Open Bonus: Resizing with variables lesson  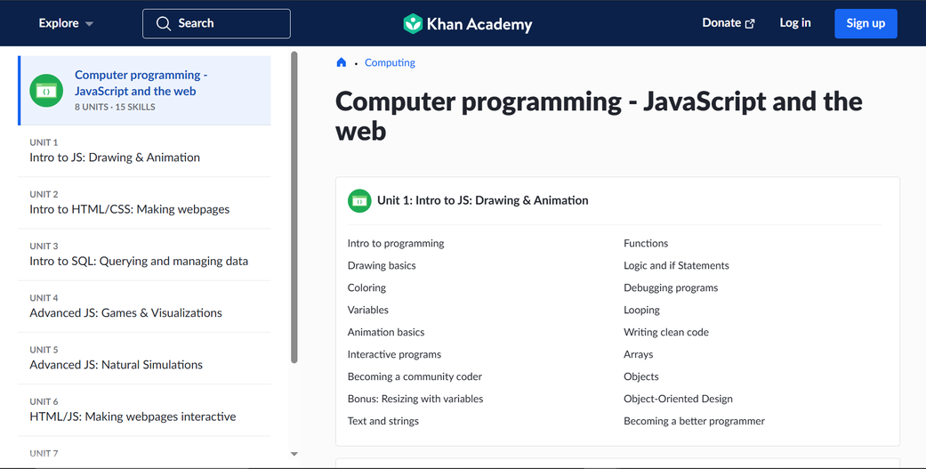(415, 399)
